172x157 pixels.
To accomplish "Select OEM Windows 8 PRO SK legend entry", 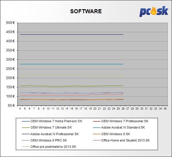I will tap(44, 140).
